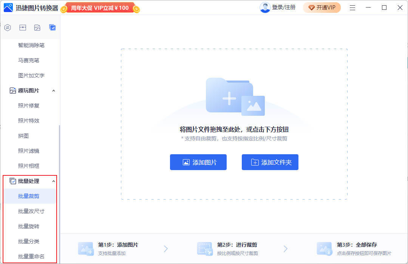Click the 迅捷图片转换器 app logo
Image resolution: width=408 pixels, height=264 pixels.
pyautogui.click(x=8, y=8)
